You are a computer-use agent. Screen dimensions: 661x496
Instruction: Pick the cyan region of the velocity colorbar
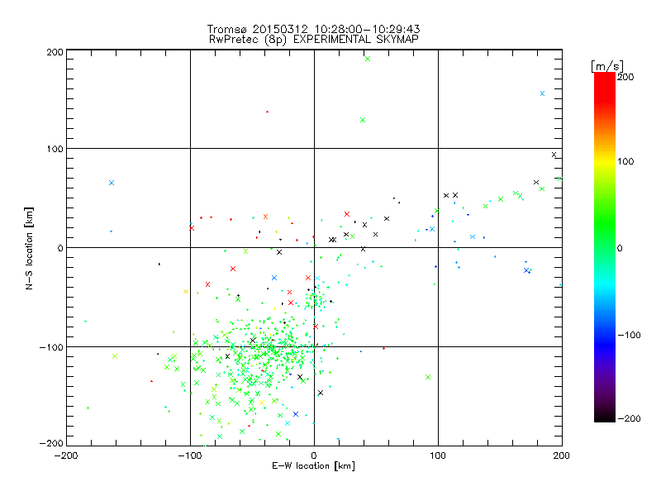pyautogui.click(x=605, y=287)
